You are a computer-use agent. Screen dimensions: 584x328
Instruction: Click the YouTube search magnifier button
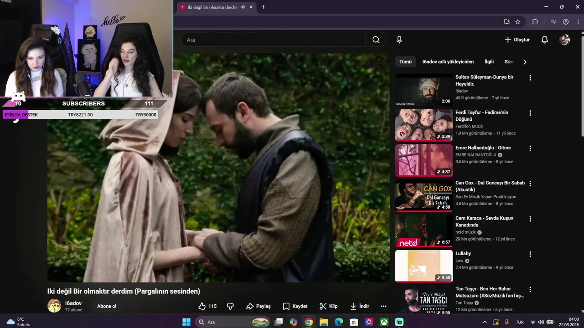376,40
